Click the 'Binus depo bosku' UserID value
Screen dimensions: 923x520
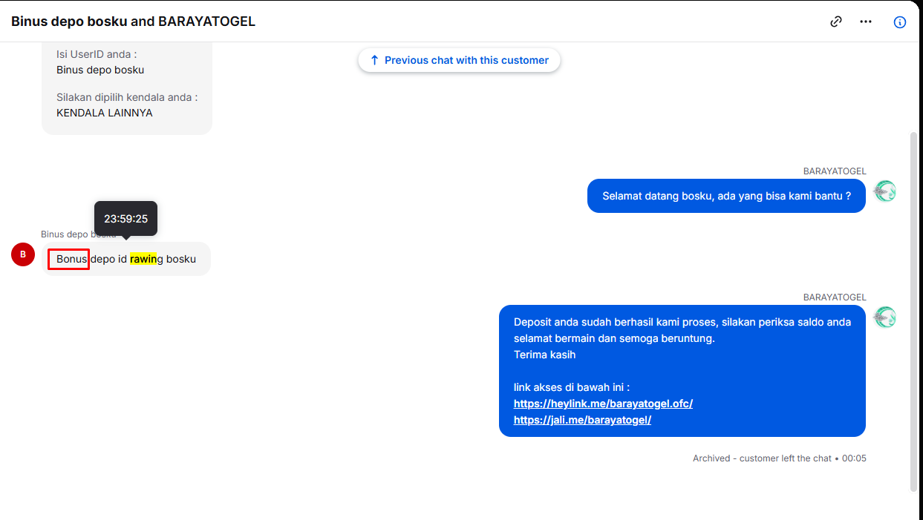click(100, 70)
